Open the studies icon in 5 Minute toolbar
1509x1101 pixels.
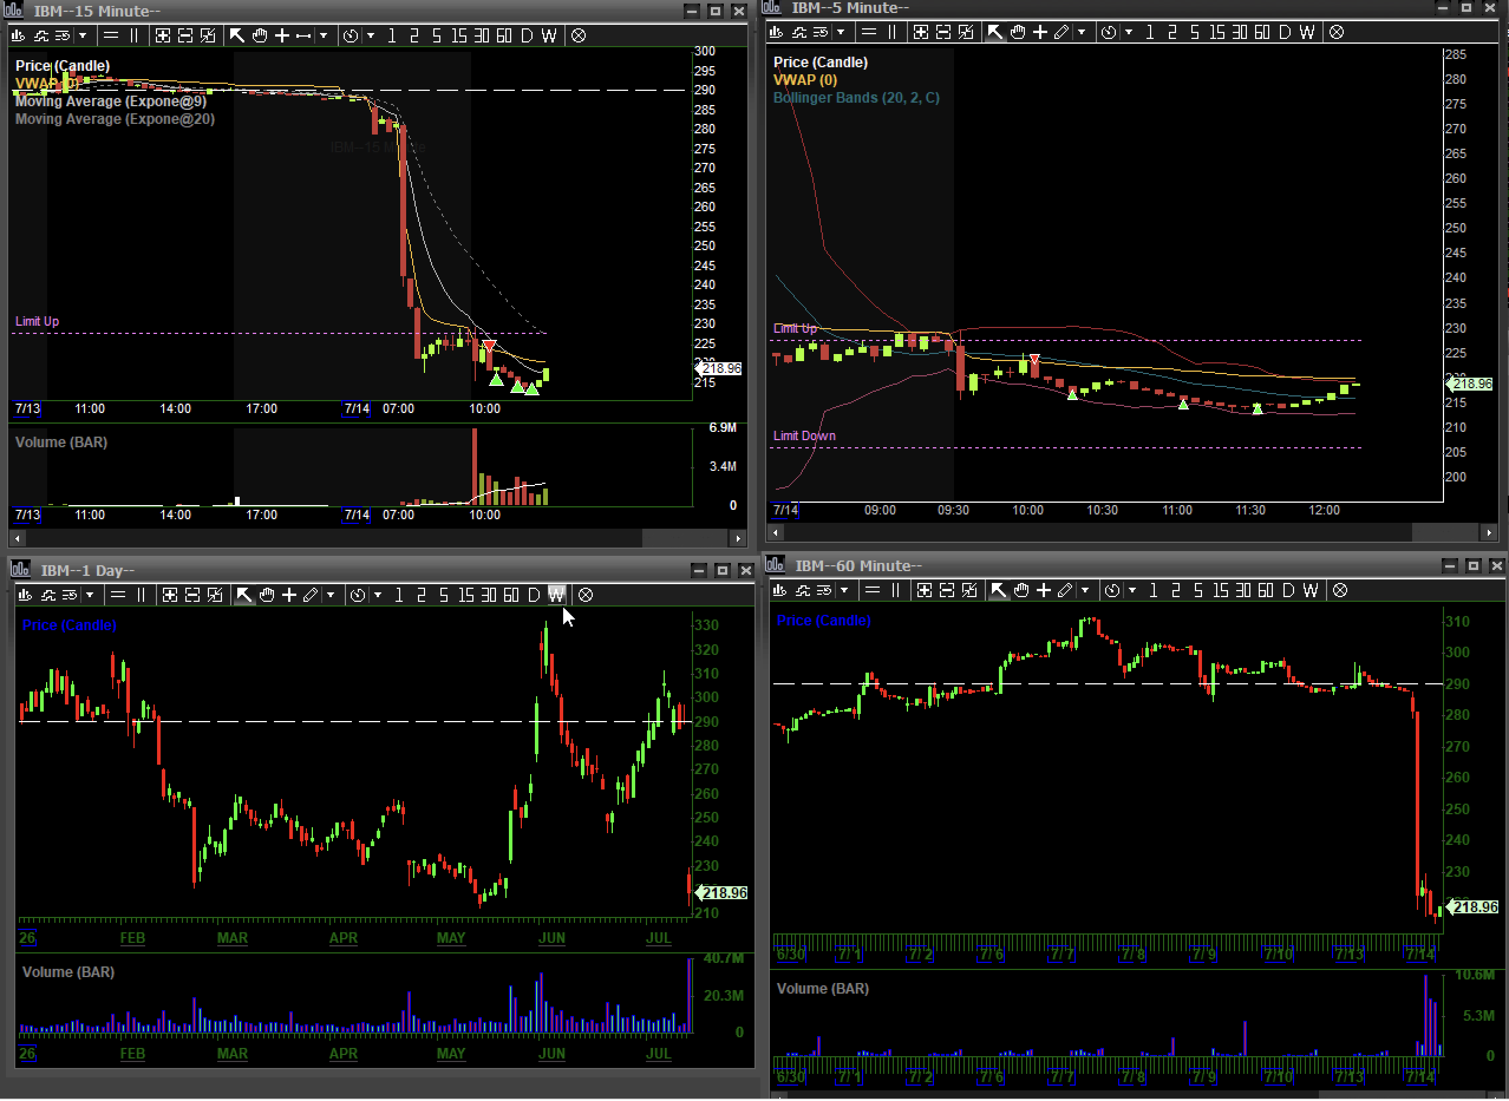(x=799, y=32)
